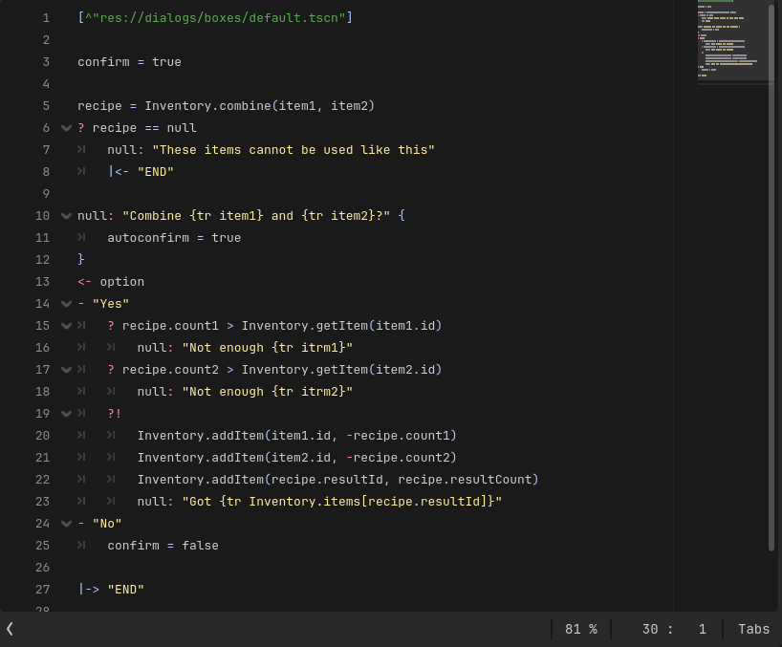Open the 81 % zoom level control
782x647 pixels.
581,629
